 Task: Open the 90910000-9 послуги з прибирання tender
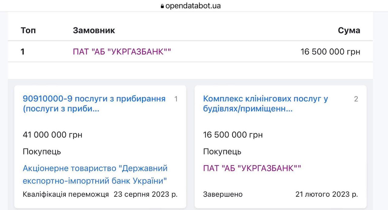click(x=94, y=104)
